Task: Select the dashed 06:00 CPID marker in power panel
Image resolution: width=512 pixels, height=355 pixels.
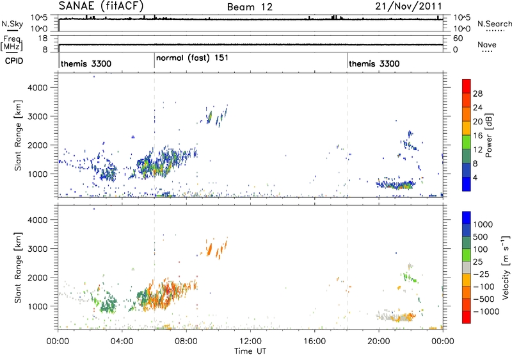Action: pos(154,135)
